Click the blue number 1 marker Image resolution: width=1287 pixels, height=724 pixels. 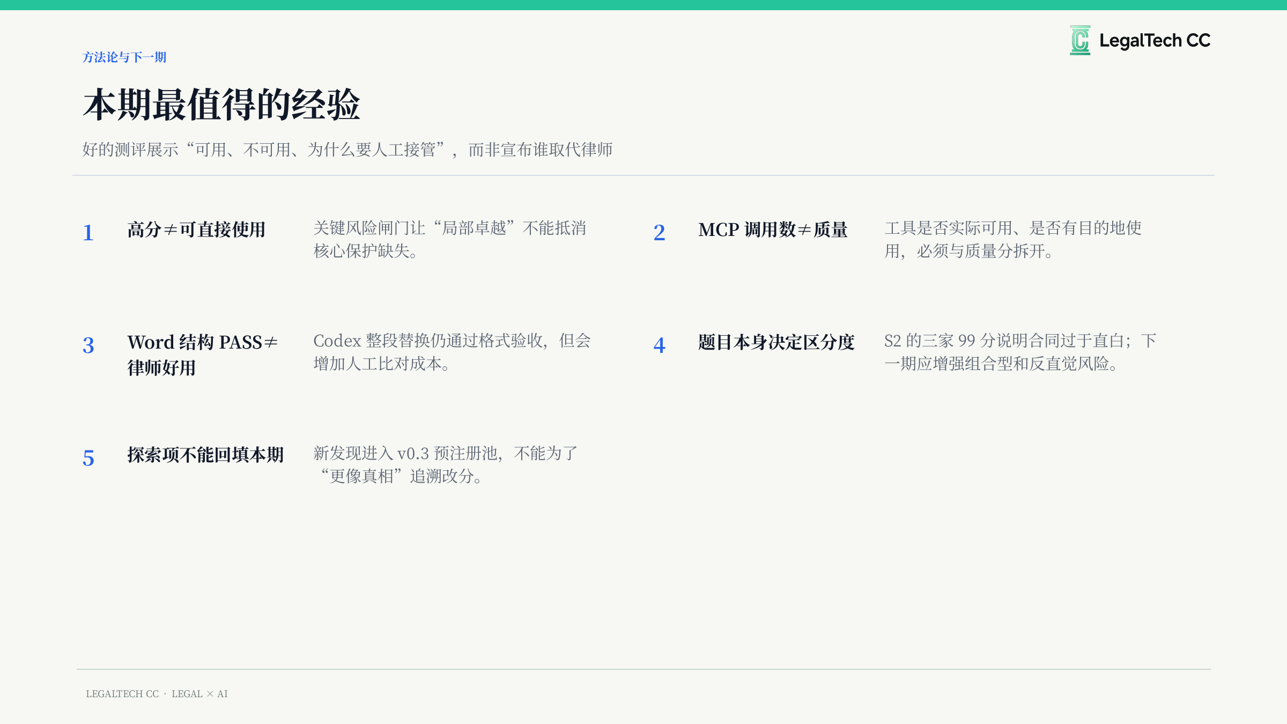pos(88,233)
